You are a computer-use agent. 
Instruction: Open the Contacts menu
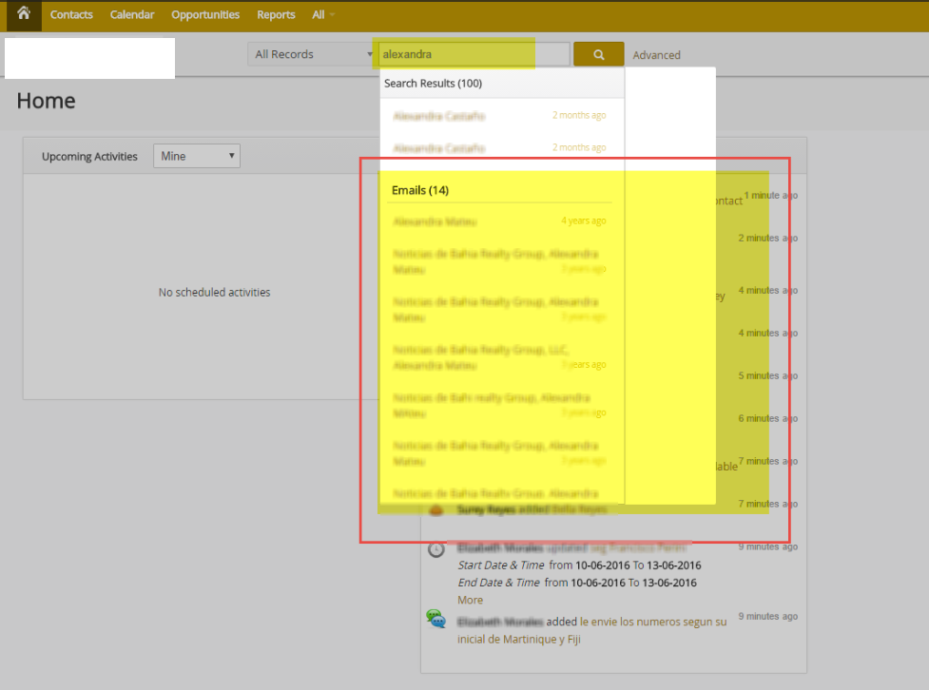[71, 14]
